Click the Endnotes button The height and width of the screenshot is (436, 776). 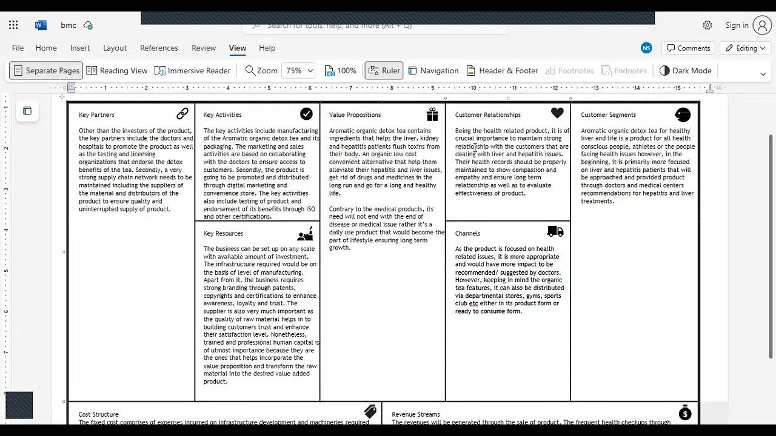click(624, 71)
